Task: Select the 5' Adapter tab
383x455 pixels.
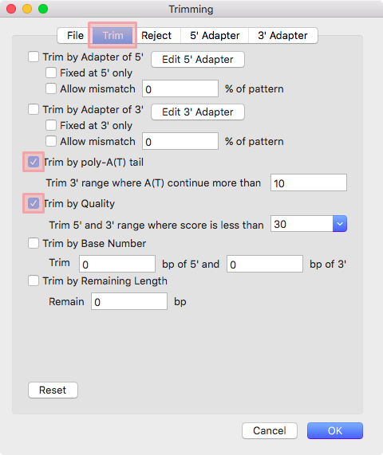Action: [x=215, y=35]
